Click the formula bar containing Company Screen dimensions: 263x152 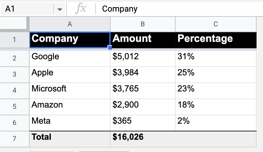pos(180,9)
